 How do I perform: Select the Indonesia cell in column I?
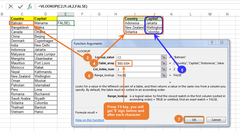135,23
